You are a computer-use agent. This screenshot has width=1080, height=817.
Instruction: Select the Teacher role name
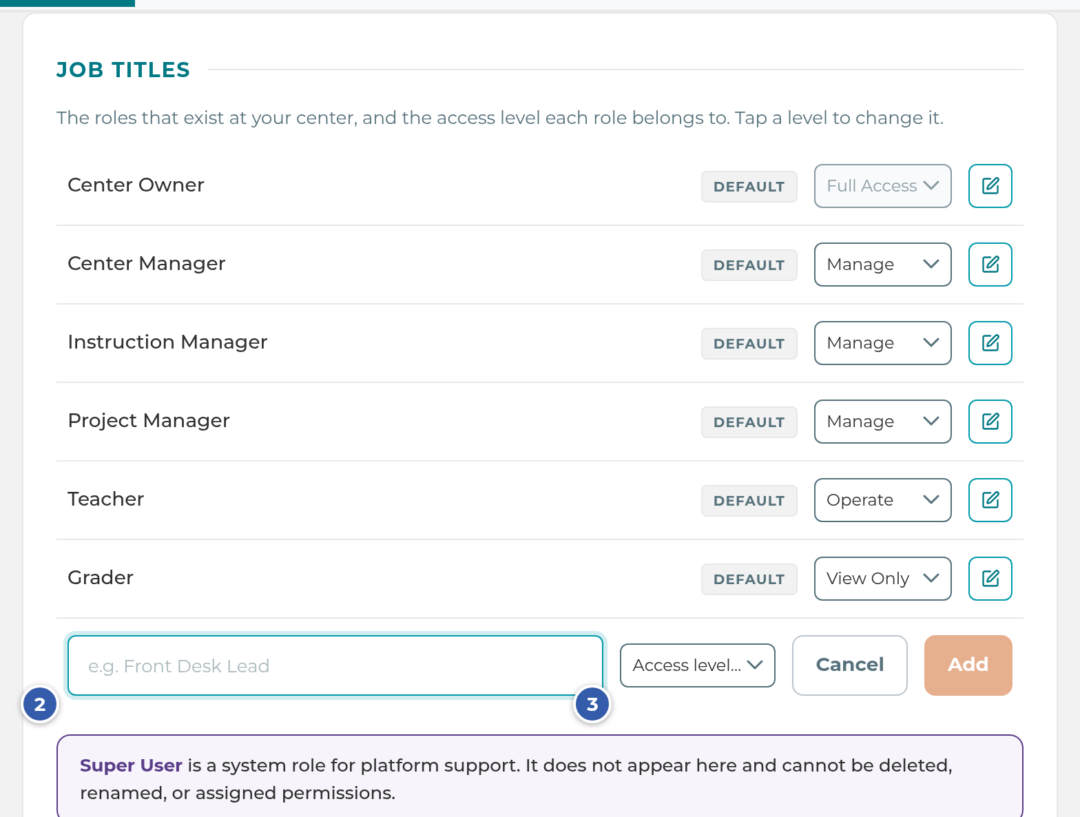[105, 499]
